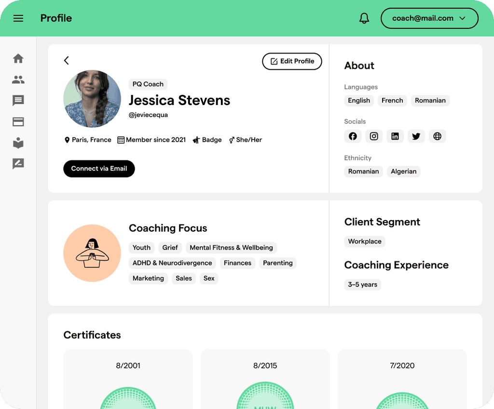Click the Edit Profile button
494x409 pixels.
(x=292, y=61)
